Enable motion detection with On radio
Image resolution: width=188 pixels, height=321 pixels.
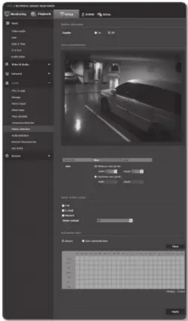click(x=96, y=33)
